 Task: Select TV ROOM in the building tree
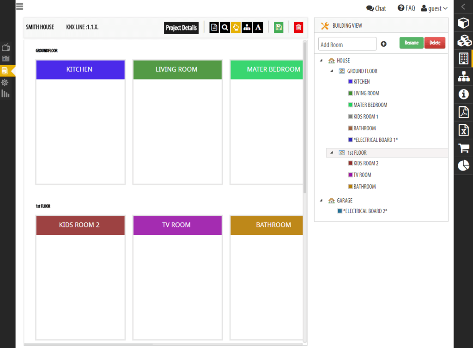coord(362,175)
